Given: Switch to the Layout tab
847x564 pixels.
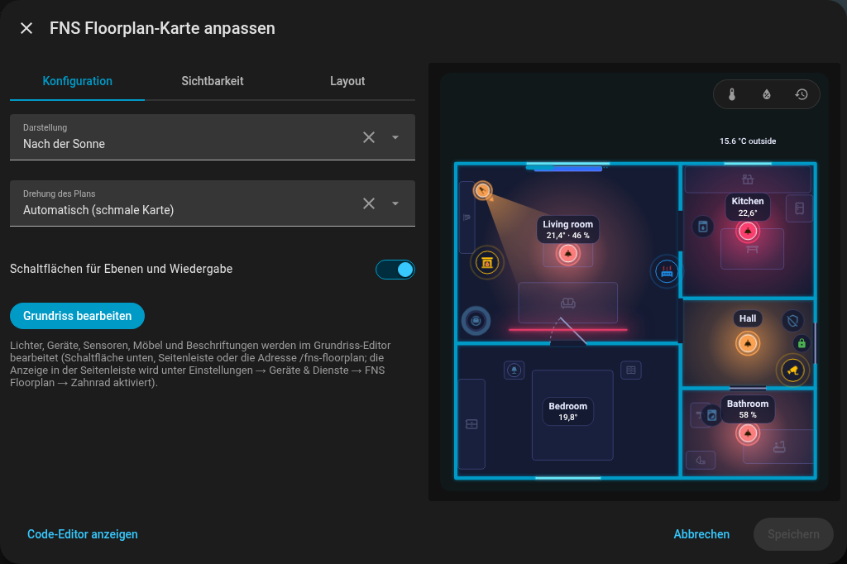Looking at the screenshot, I should (x=347, y=81).
